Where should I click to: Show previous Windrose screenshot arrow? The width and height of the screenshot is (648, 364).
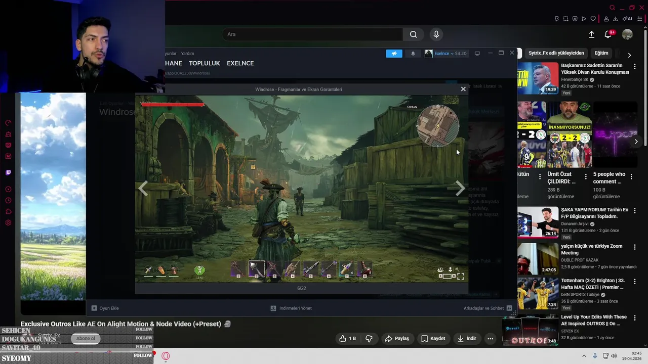143,189
